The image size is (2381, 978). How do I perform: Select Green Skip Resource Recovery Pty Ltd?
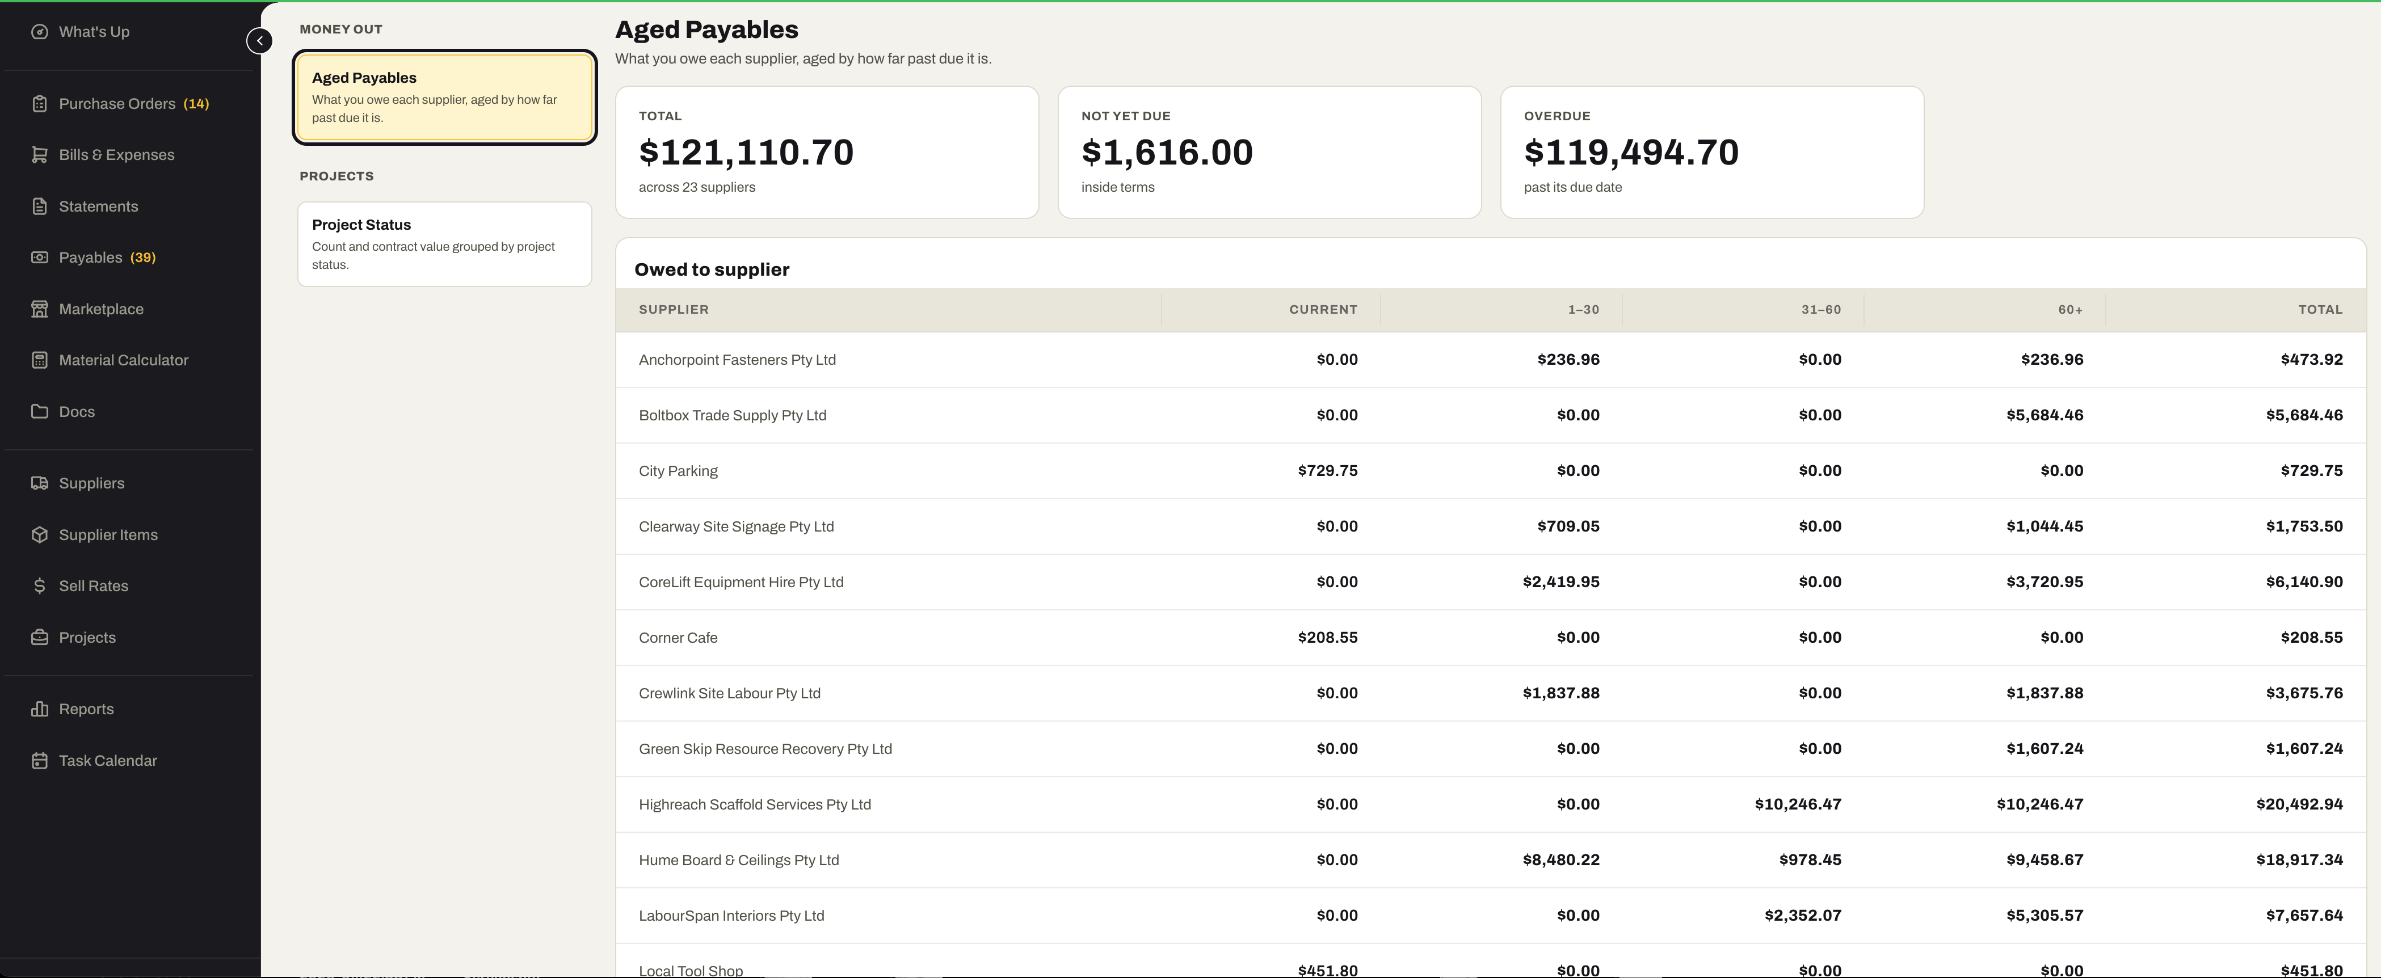pyautogui.click(x=1490, y=749)
